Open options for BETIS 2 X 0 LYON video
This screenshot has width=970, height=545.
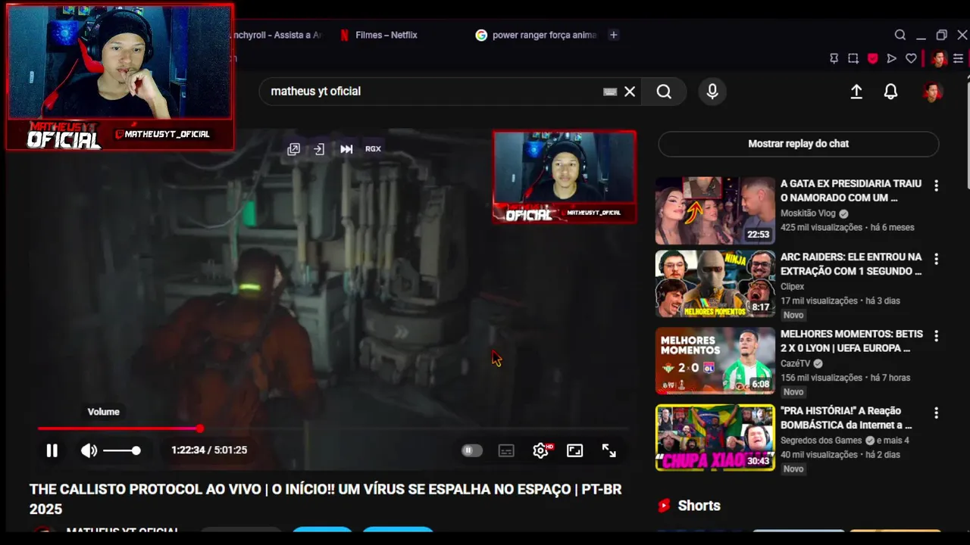(937, 336)
